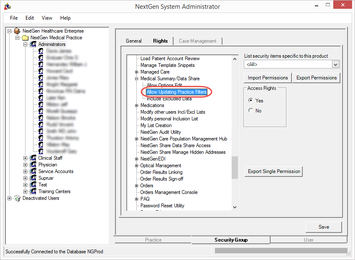355x260 pixels.
Task: Select Order Results Sign-off item
Action: pos(162,179)
